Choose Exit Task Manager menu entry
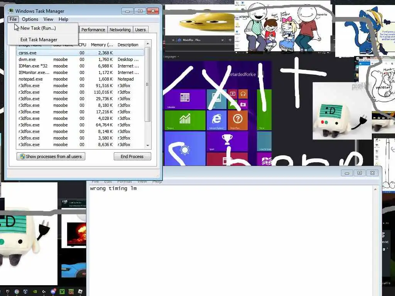This screenshot has height=296, width=395. tap(39, 40)
